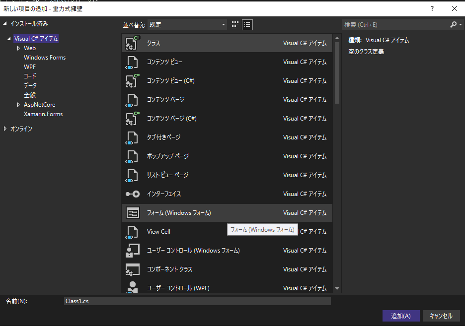Screen dimensions: 465x326
Task: Select the リスト ビュー ページ item text
Action: tap(167, 175)
